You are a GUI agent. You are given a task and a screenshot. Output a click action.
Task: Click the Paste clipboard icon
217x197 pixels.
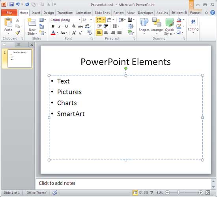click(x=8, y=22)
